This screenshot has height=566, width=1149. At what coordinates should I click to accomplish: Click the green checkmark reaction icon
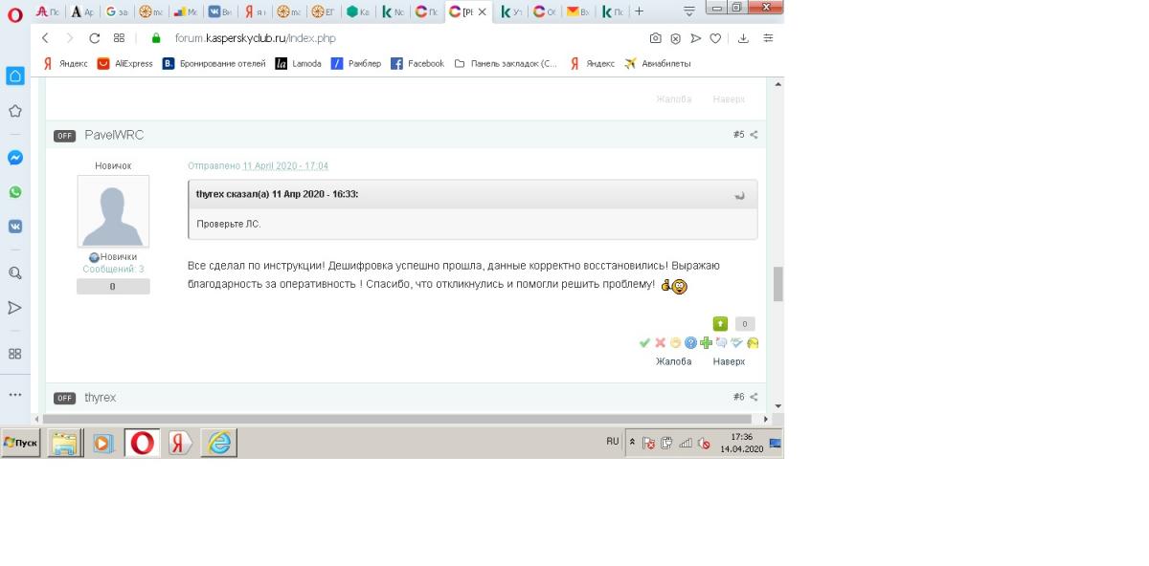tap(645, 342)
